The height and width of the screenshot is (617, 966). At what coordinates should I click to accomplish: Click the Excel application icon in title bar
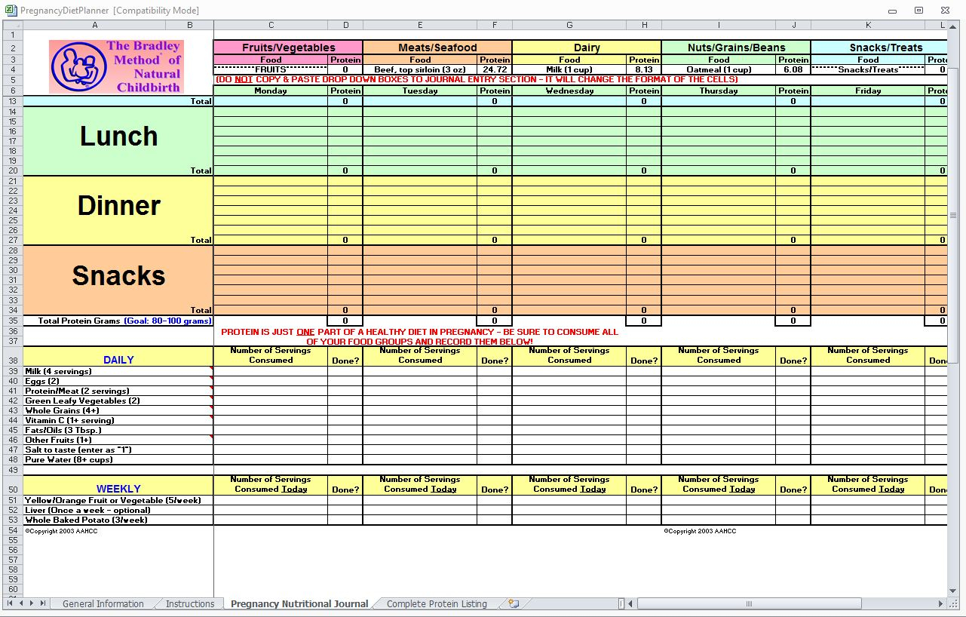pos(9,11)
